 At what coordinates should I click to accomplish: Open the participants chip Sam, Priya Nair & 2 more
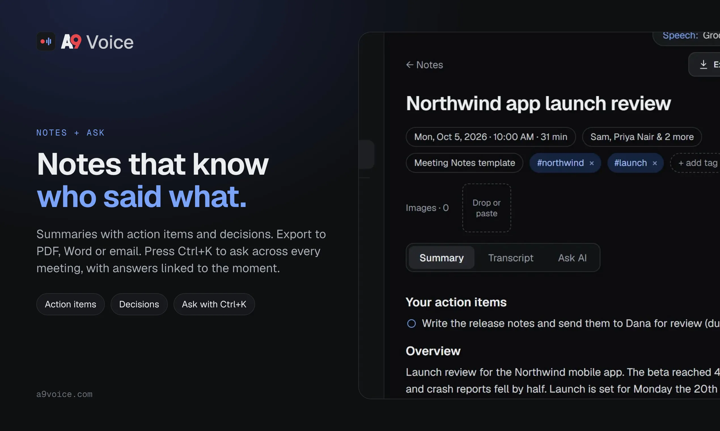coord(642,137)
